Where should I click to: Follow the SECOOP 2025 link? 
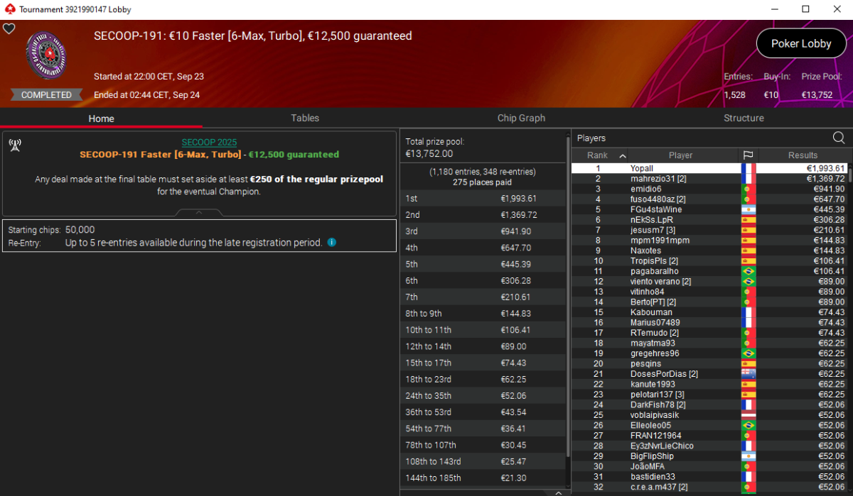pyautogui.click(x=209, y=142)
